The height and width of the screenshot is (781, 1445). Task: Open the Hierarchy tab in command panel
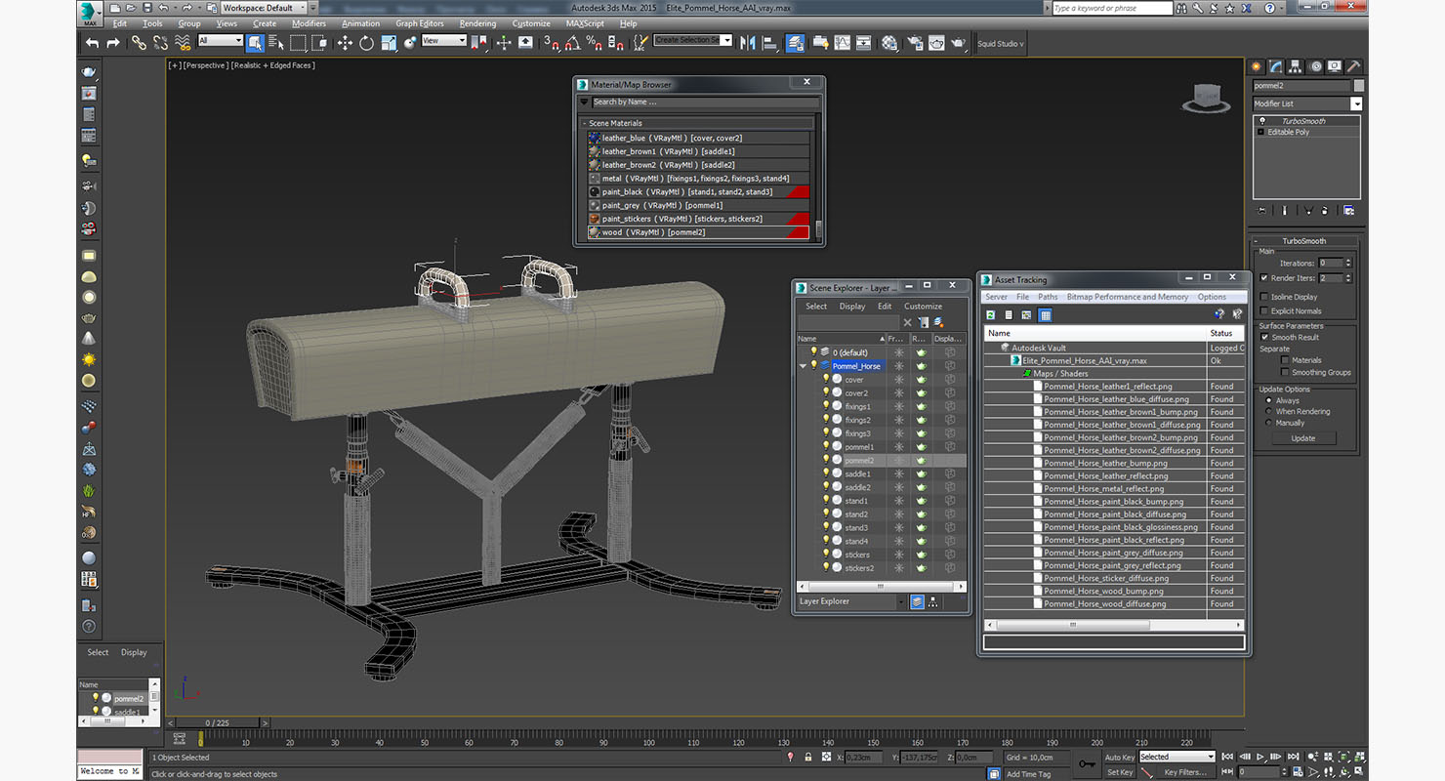pyautogui.click(x=1295, y=66)
